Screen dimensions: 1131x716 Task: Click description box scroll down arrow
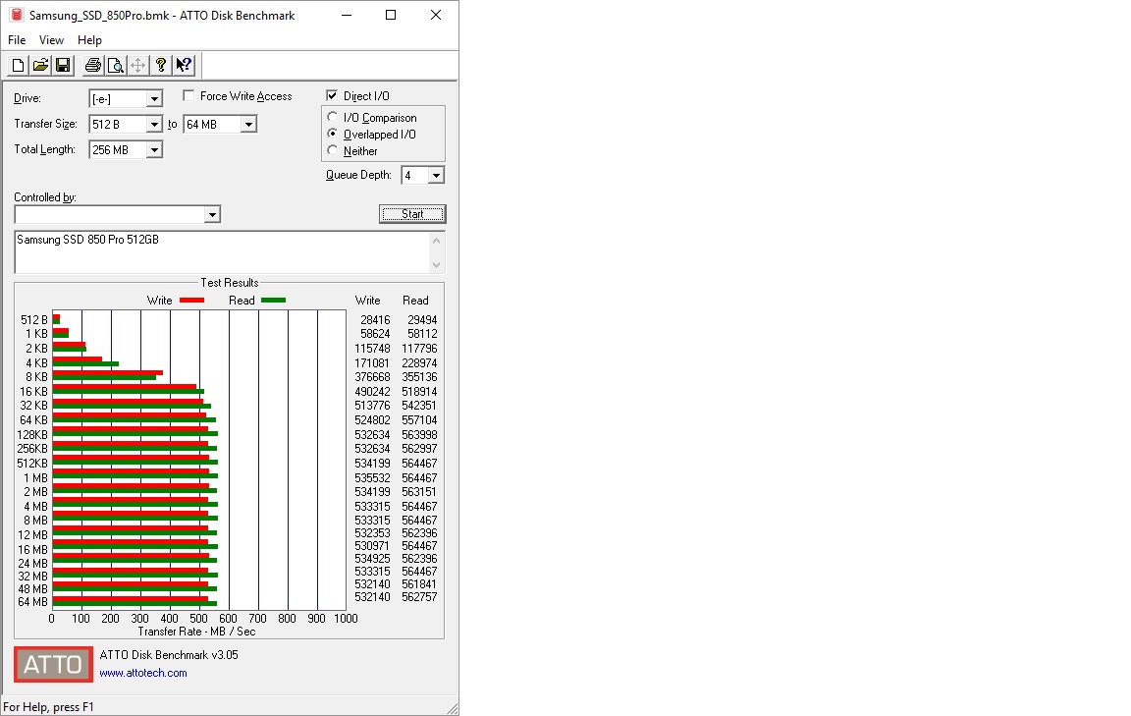tap(436, 265)
